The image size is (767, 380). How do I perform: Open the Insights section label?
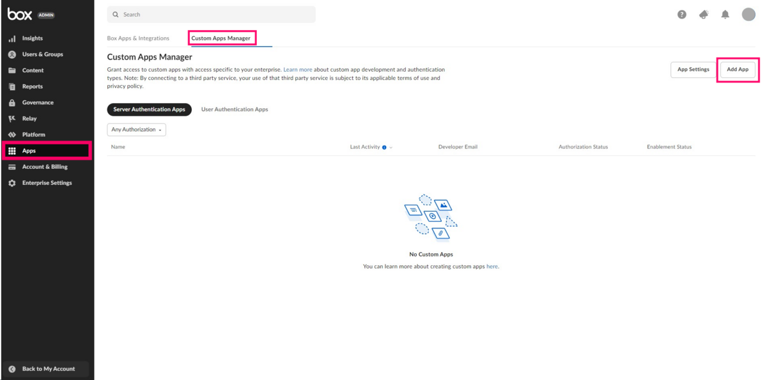(33, 38)
